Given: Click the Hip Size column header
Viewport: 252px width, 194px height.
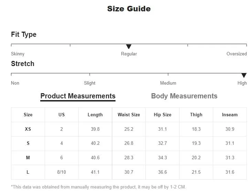Looking at the screenshot, I should tap(163, 115).
